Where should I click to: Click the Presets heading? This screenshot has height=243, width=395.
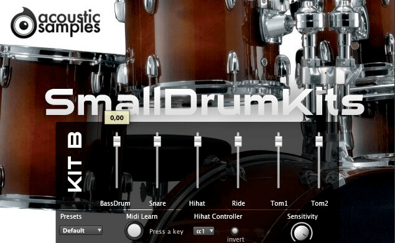coord(71,216)
